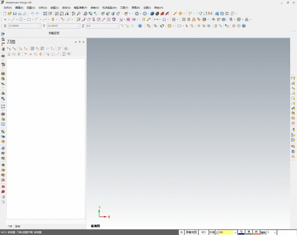Save the file with the floppy disk icon
Image resolution: width=297 pixels, height=235 pixels.
[x=14, y=14]
